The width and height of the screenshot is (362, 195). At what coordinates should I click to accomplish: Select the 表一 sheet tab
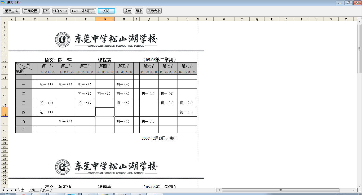(24, 190)
